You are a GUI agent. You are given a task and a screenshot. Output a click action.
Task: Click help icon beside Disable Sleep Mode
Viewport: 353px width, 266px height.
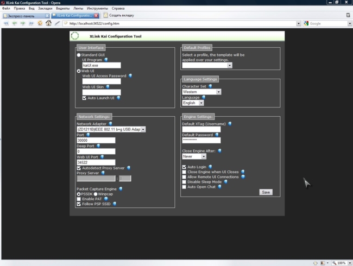point(225,182)
